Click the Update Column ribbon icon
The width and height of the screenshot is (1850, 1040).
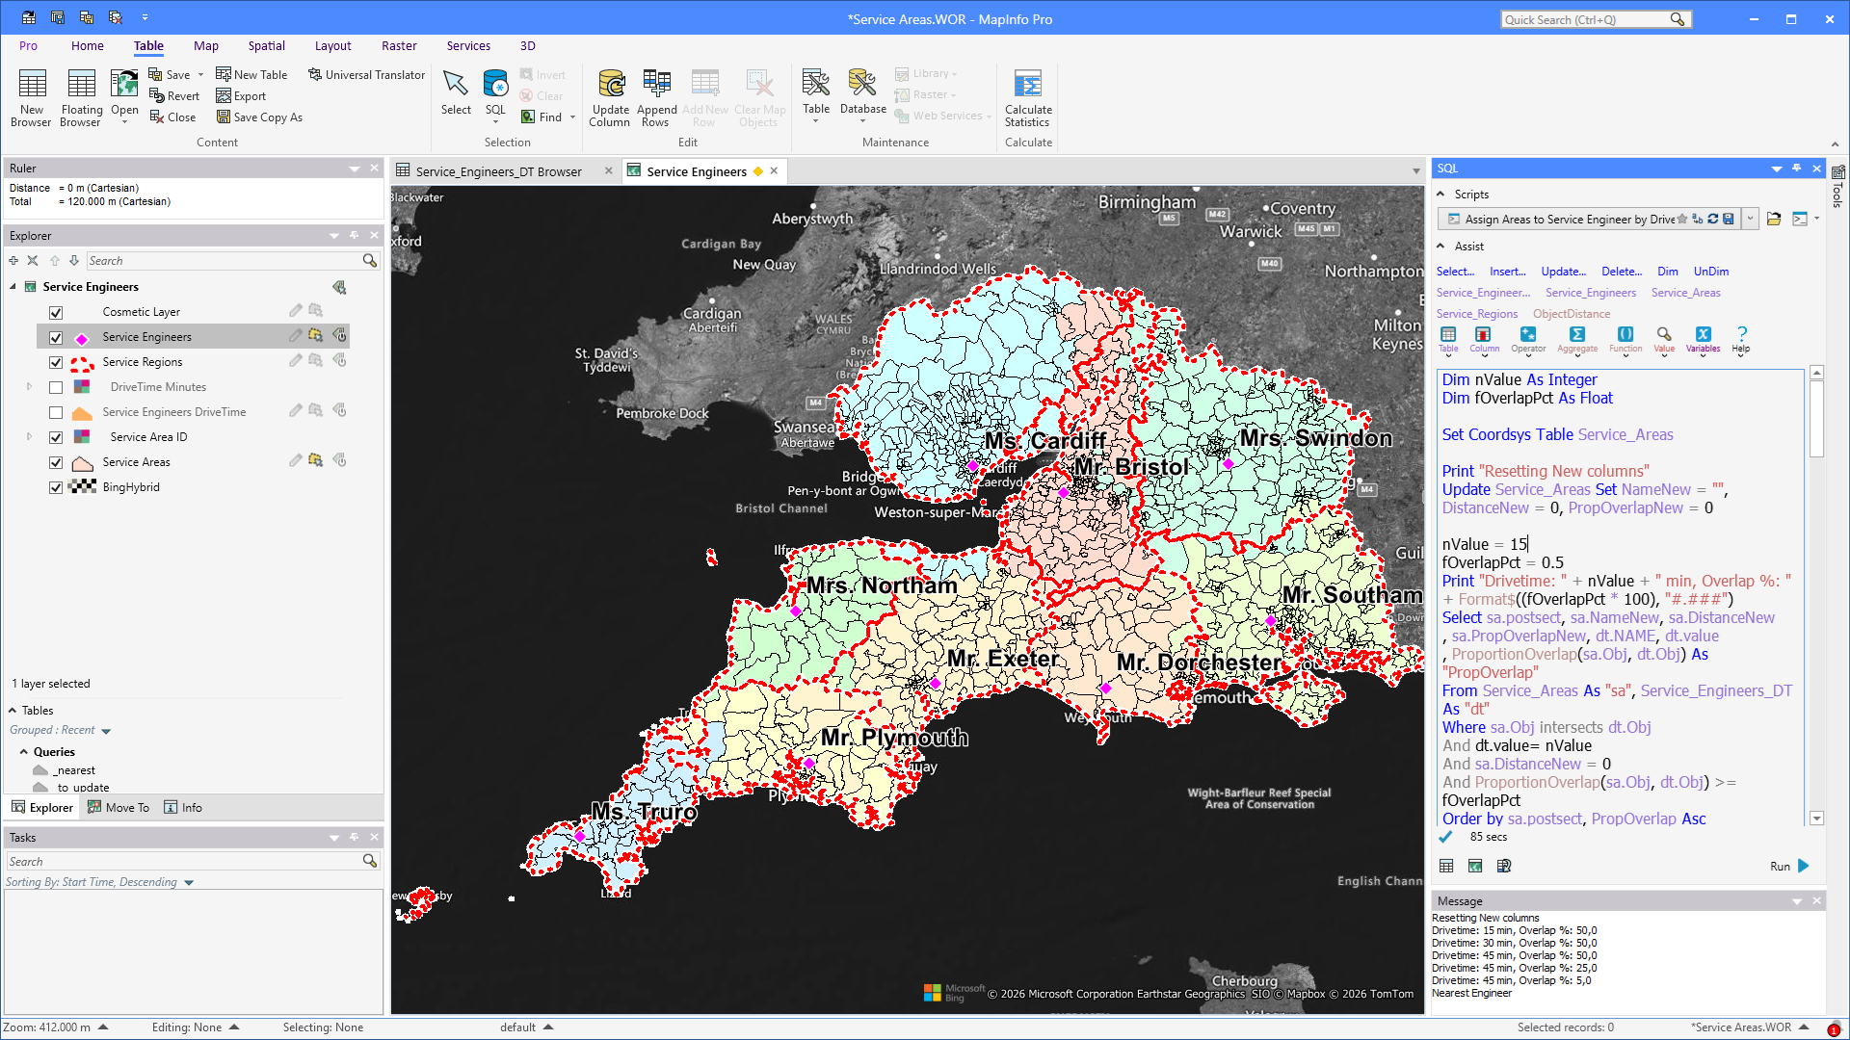pos(610,97)
